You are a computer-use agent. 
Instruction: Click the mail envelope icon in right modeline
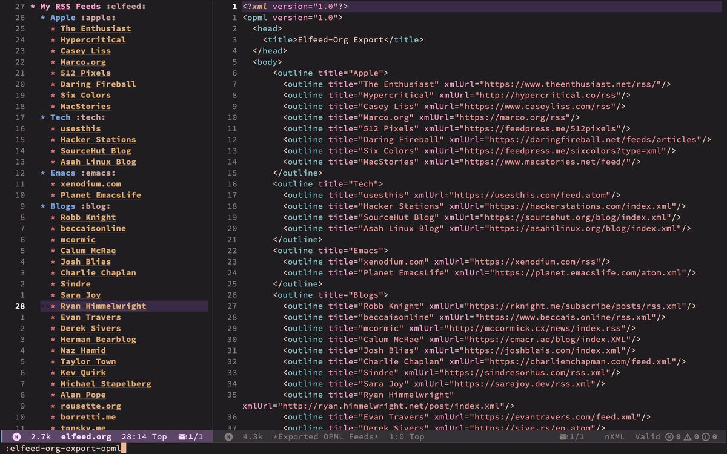point(563,436)
